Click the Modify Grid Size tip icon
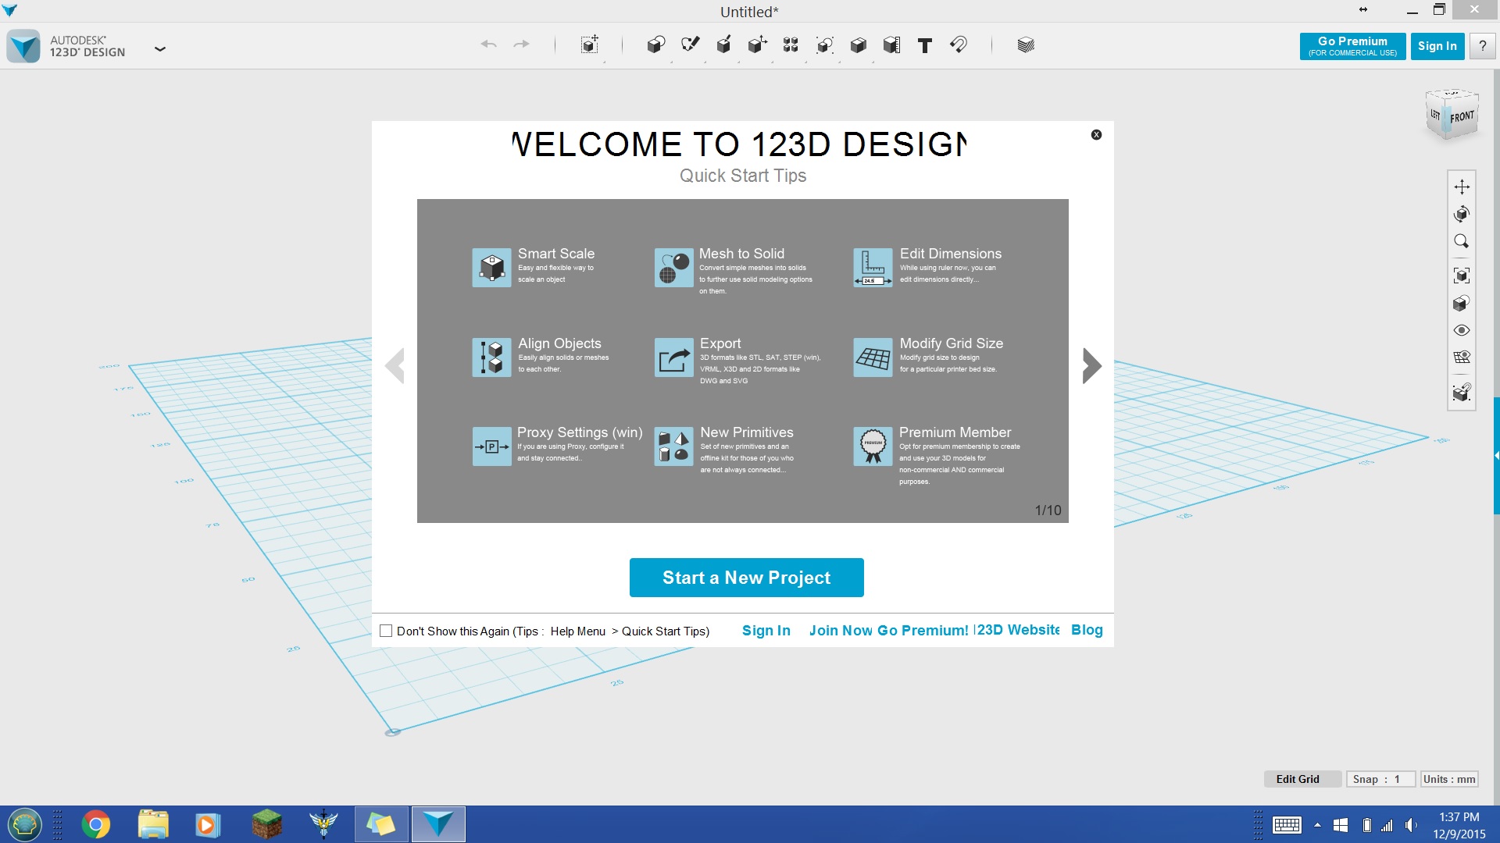This screenshot has width=1500, height=843. [873, 357]
